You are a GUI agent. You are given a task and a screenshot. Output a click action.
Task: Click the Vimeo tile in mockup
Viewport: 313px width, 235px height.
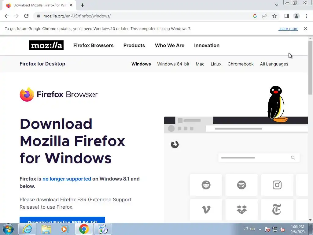206,210
